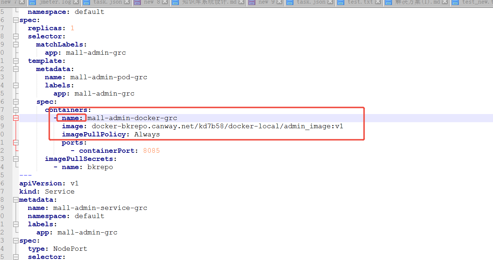Collapse the matchLabels block
The width and height of the screenshot is (493, 260).
[x=16, y=45]
